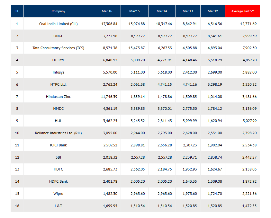This screenshot has width=271, height=218.
Task: Select the ONGC company cell
Action: [x=59, y=36]
